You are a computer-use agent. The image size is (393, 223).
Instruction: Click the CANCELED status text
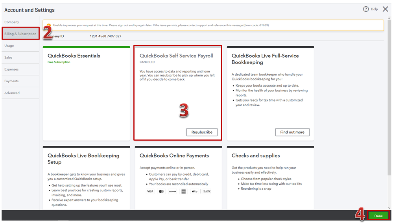coord(147,62)
